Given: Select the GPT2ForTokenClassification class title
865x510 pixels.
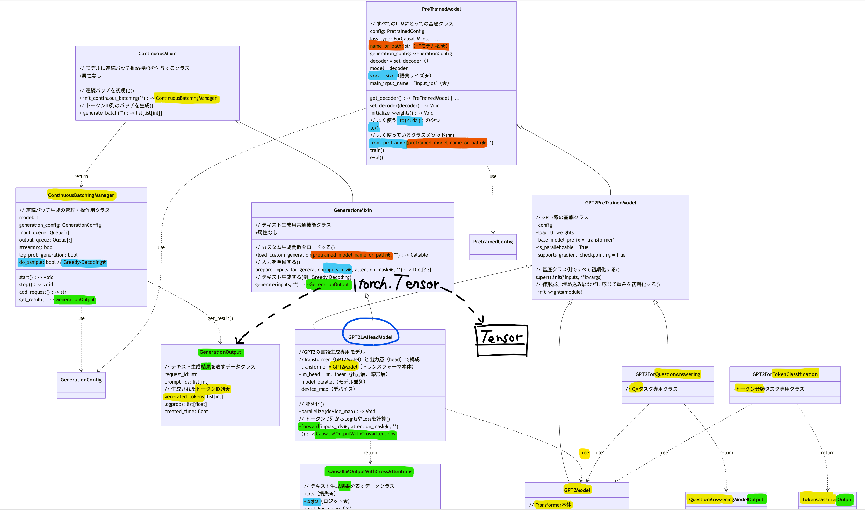Looking at the screenshot, I should [785, 374].
